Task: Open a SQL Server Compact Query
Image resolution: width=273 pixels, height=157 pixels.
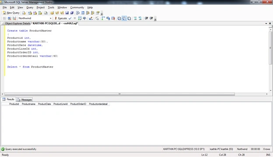Action: (46, 13)
